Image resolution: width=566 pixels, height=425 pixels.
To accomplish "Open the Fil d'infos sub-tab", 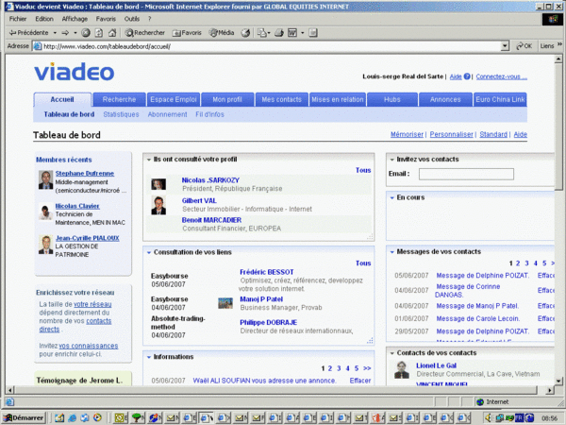I will click(209, 114).
